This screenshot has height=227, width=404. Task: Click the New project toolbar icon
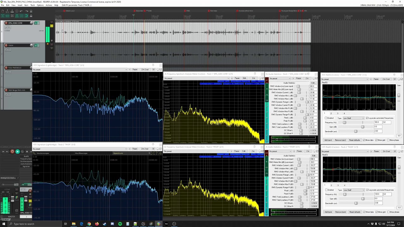[x=3, y=11]
